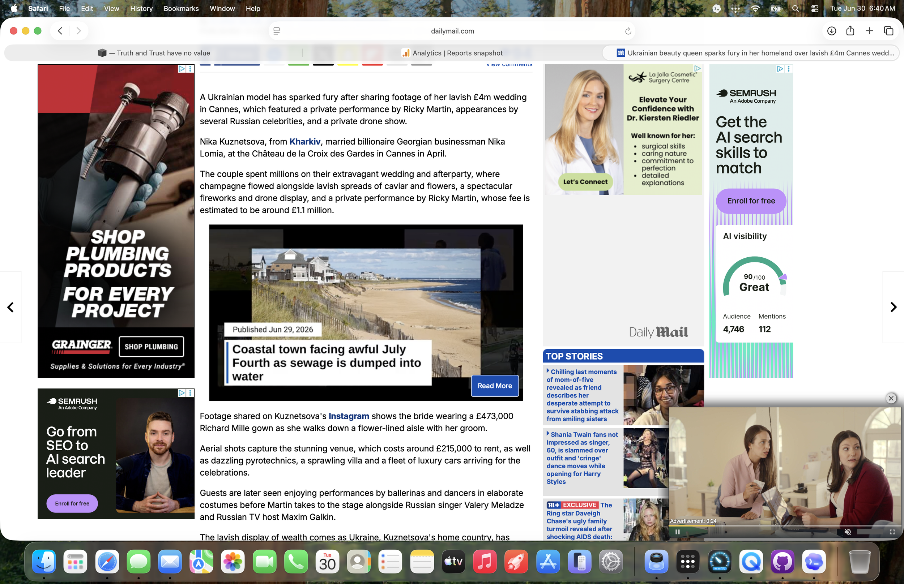Open the page menu icon in the address bar
Image resolution: width=904 pixels, height=584 pixels.
click(x=277, y=31)
